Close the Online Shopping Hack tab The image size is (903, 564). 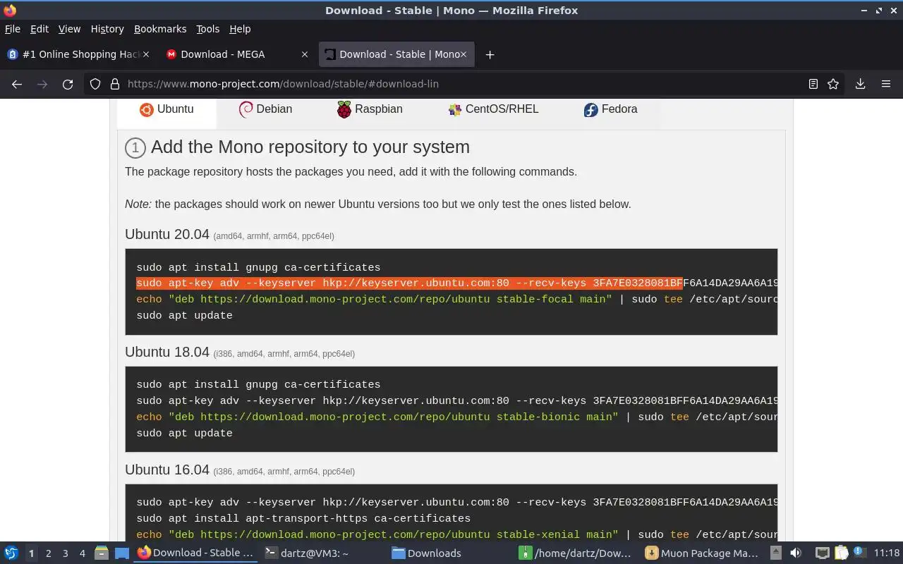(146, 54)
